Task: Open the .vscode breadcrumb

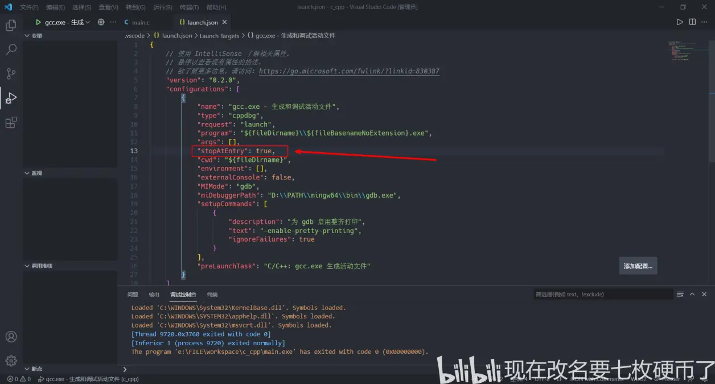Action: [x=134, y=35]
